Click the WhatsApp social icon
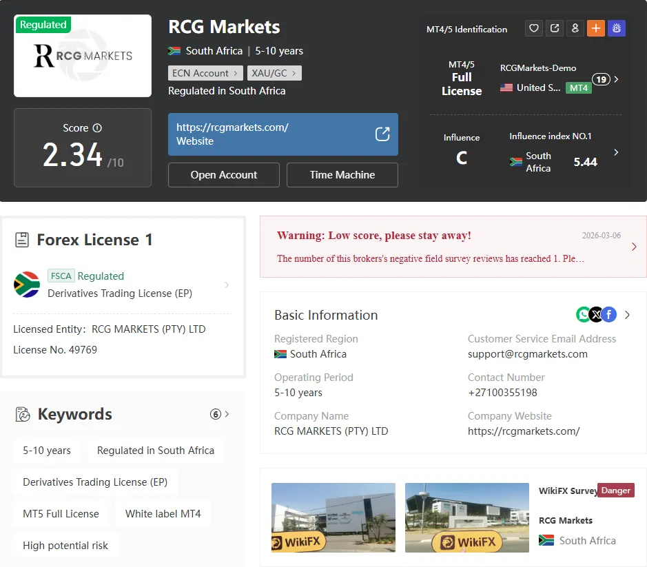 583,314
